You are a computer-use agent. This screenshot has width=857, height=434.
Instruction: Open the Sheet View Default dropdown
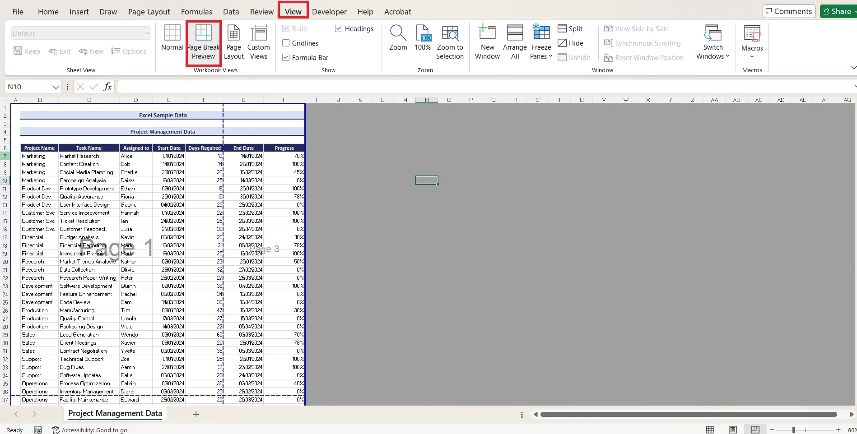coord(81,33)
